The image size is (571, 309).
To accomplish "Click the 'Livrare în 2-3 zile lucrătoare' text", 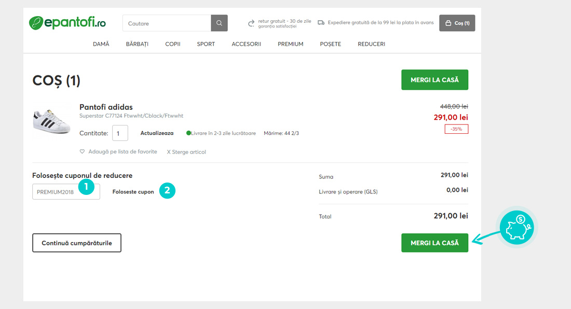I will 223,133.
